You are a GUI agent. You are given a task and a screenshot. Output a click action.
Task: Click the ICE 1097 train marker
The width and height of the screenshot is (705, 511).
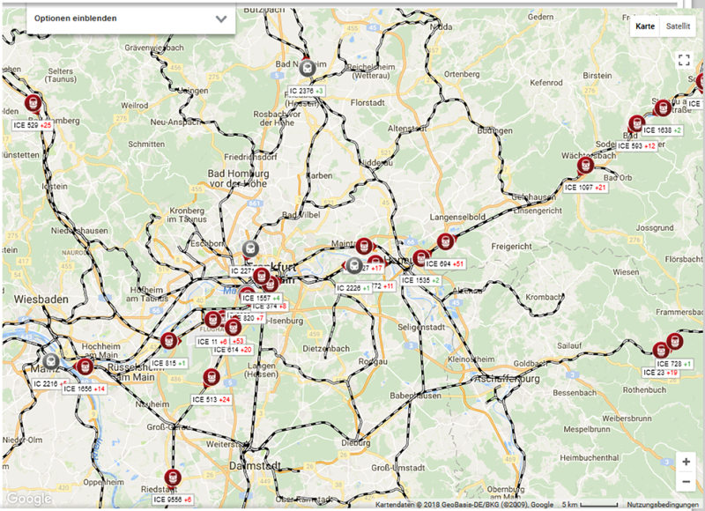pos(585,165)
